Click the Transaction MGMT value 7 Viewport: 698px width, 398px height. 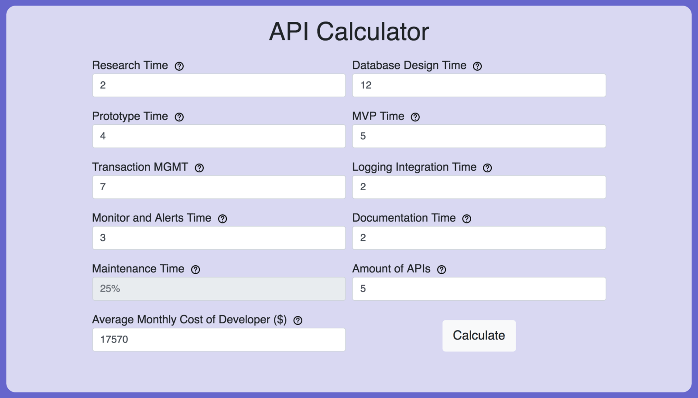coord(218,187)
